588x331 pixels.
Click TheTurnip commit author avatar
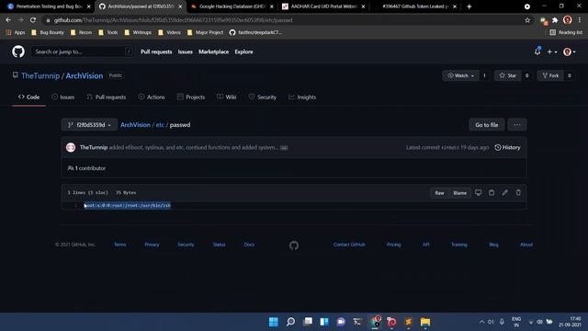pos(71,147)
